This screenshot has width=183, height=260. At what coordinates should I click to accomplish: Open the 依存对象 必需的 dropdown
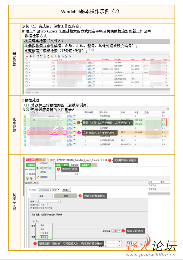116,231
